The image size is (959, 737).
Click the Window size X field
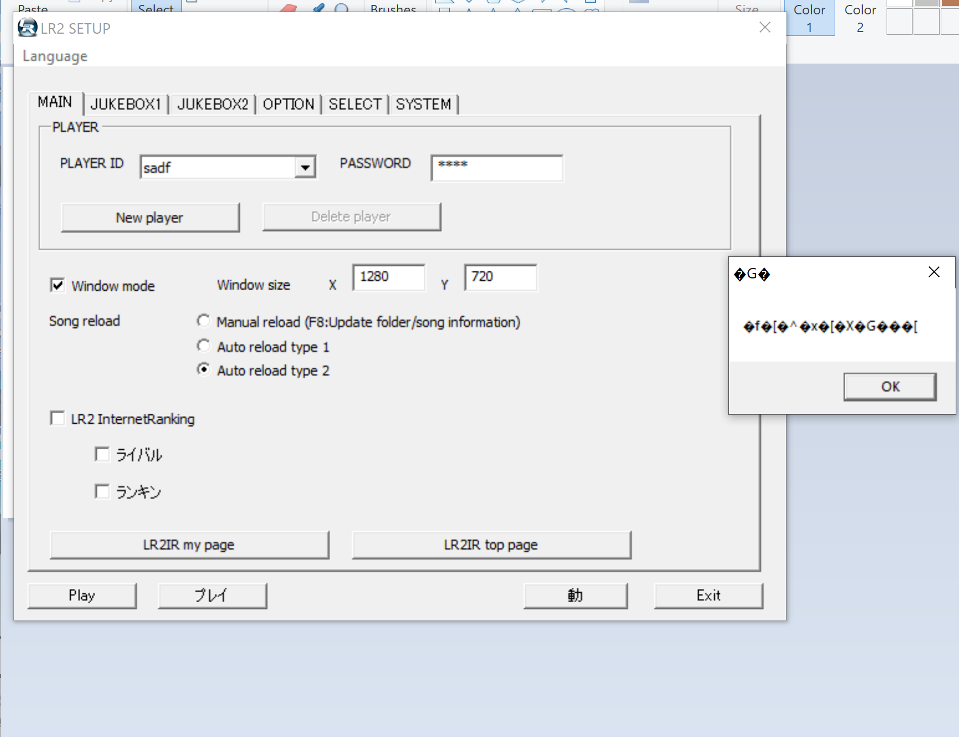(389, 277)
